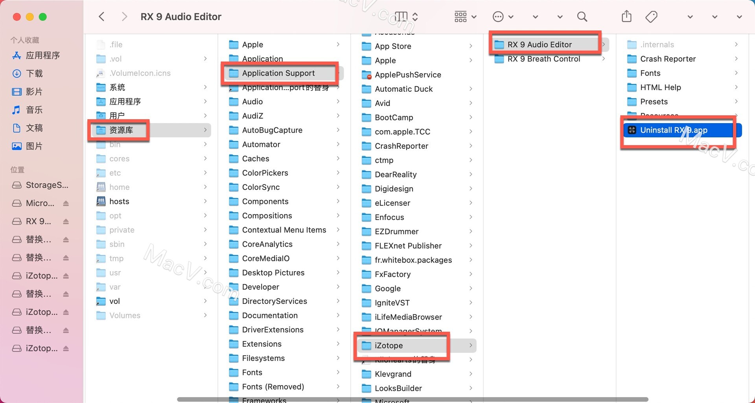Select the Google folder
The width and height of the screenshot is (755, 403).
coord(417,288)
